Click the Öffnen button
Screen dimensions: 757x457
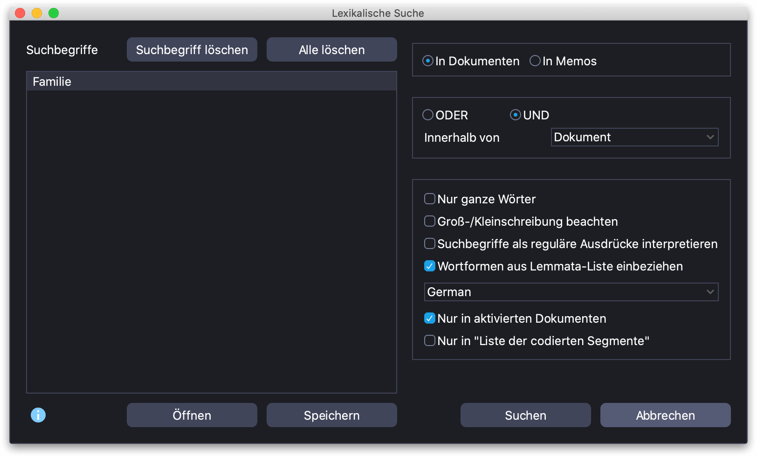pos(192,415)
